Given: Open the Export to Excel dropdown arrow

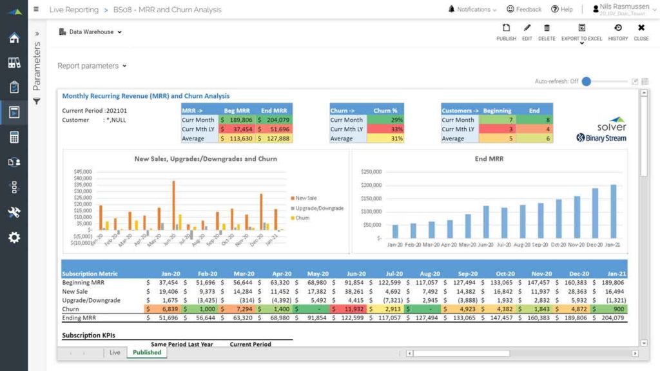Looking at the screenshot, I should click(581, 41).
